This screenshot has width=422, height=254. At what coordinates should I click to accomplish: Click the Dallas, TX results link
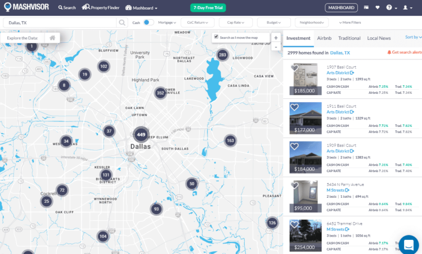[340, 53]
